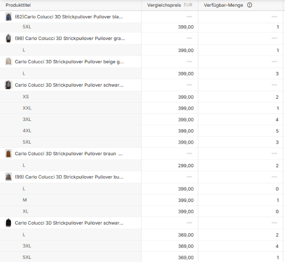Open the braun Strickpullover product title

pyautogui.click(x=69, y=153)
